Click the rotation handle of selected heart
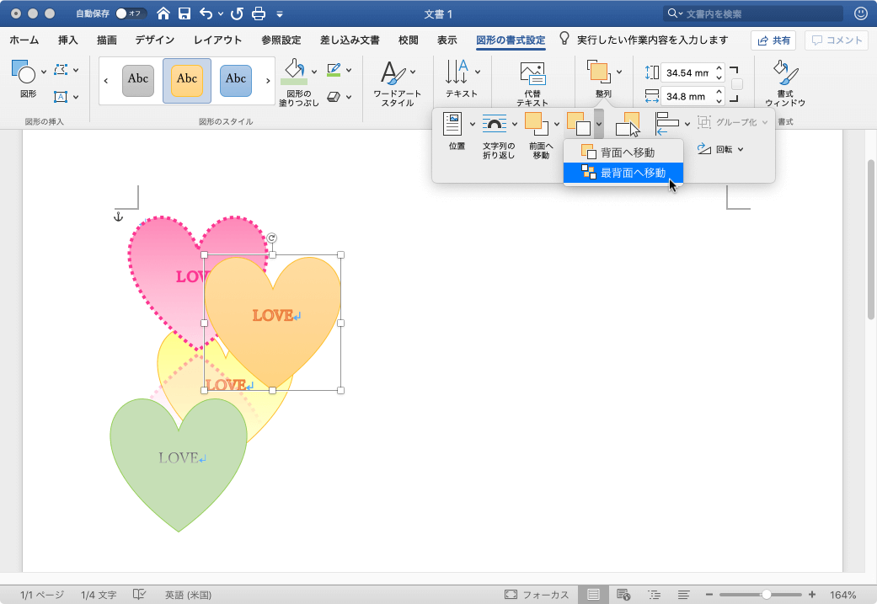877x604 pixels. [272, 238]
